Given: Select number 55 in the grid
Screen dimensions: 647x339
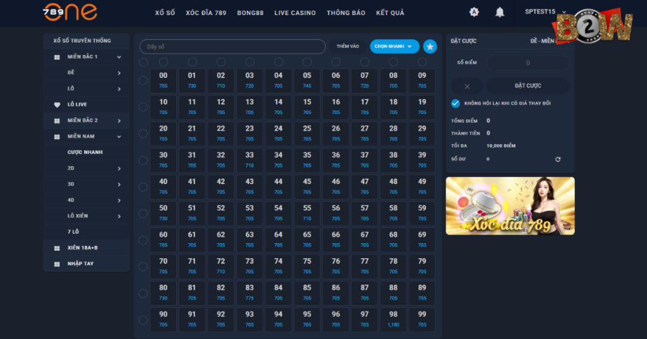Looking at the screenshot, I should click(x=307, y=213).
